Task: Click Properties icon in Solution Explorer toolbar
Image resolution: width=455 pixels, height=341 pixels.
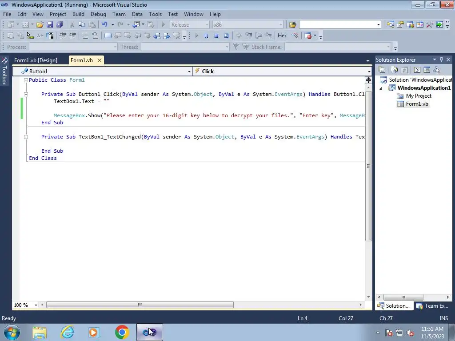Action: [x=382, y=70]
